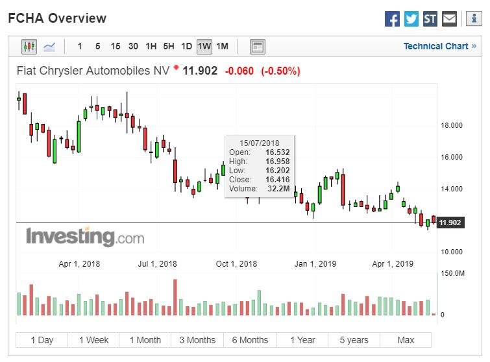Choose the 1 Month range tab
Viewport: 490px width, 362px height.
tap(145, 340)
